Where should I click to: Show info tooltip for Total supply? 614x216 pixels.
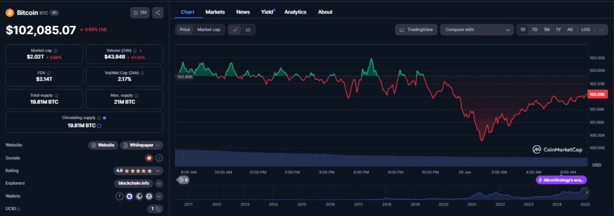(56, 95)
